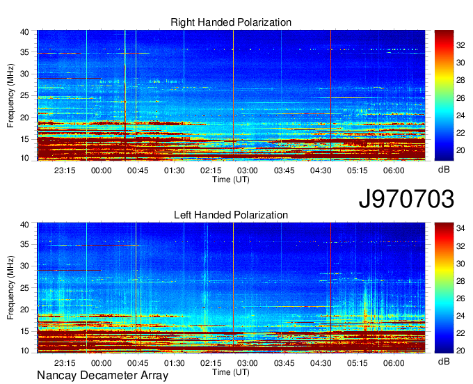Click the 30 dB tick on Left Handed color bar

[460, 264]
